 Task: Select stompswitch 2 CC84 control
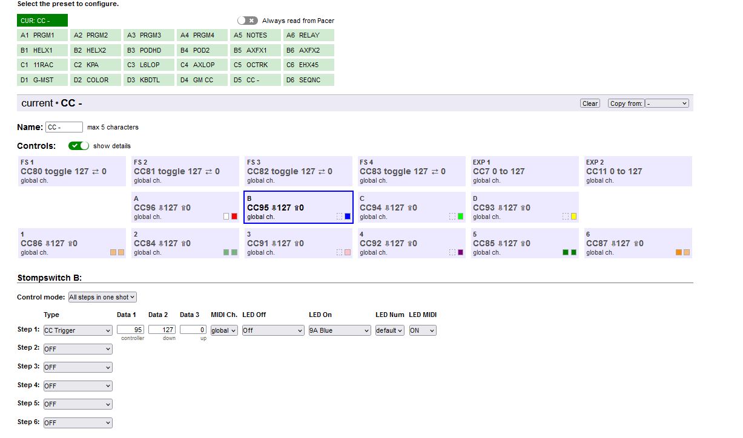point(185,243)
